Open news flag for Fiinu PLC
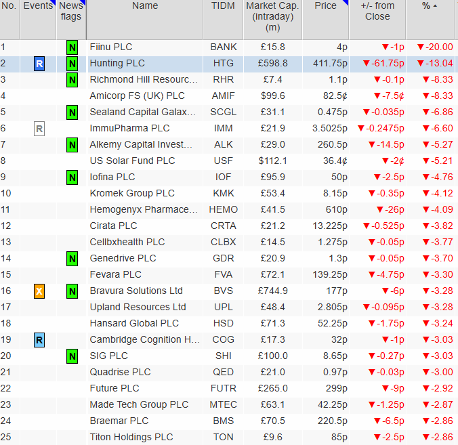Image resolution: width=458 pixels, height=445 pixels. (x=72, y=47)
